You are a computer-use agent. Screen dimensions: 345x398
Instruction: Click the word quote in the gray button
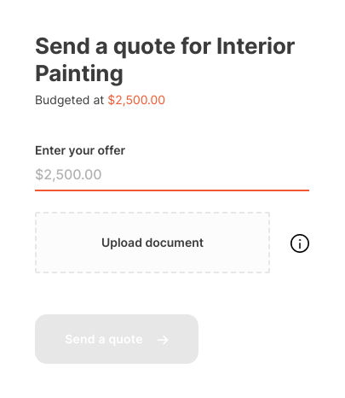pyautogui.click(x=125, y=340)
